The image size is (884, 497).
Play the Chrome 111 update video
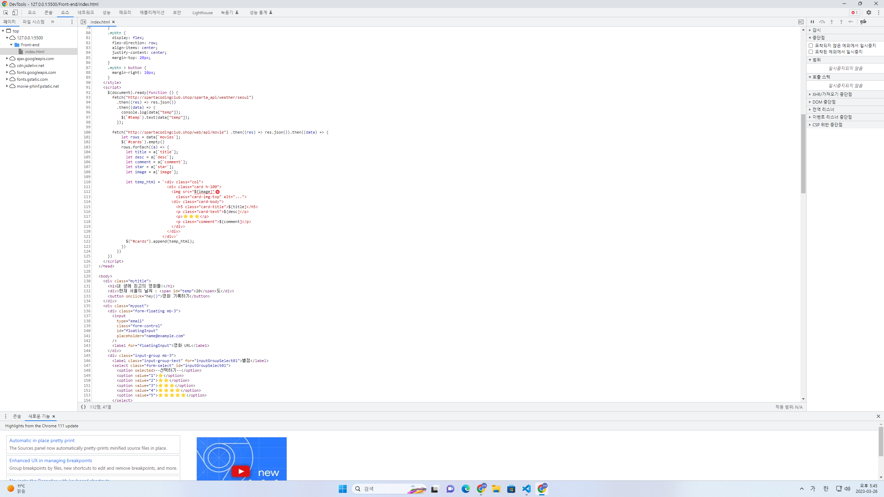point(241,471)
